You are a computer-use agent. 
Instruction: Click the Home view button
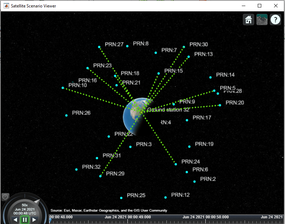point(249,19)
